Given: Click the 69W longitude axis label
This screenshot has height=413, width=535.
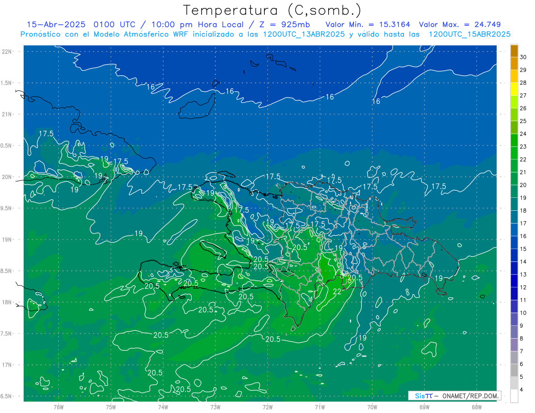Looking at the screenshot, I should pyautogui.click(x=424, y=407).
